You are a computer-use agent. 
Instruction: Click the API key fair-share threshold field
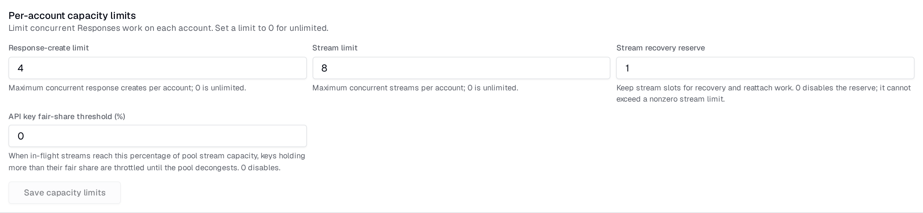pyautogui.click(x=158, y=136)
